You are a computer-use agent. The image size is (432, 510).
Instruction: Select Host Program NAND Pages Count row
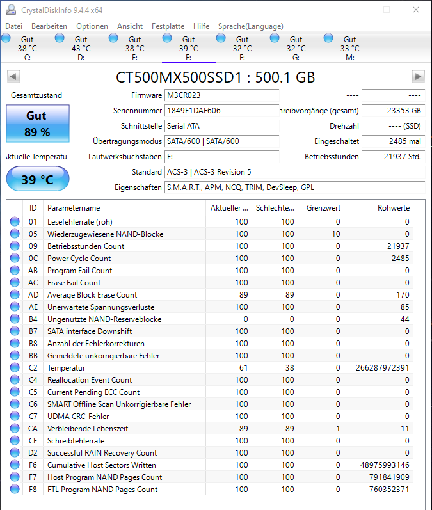click(210, 477)
